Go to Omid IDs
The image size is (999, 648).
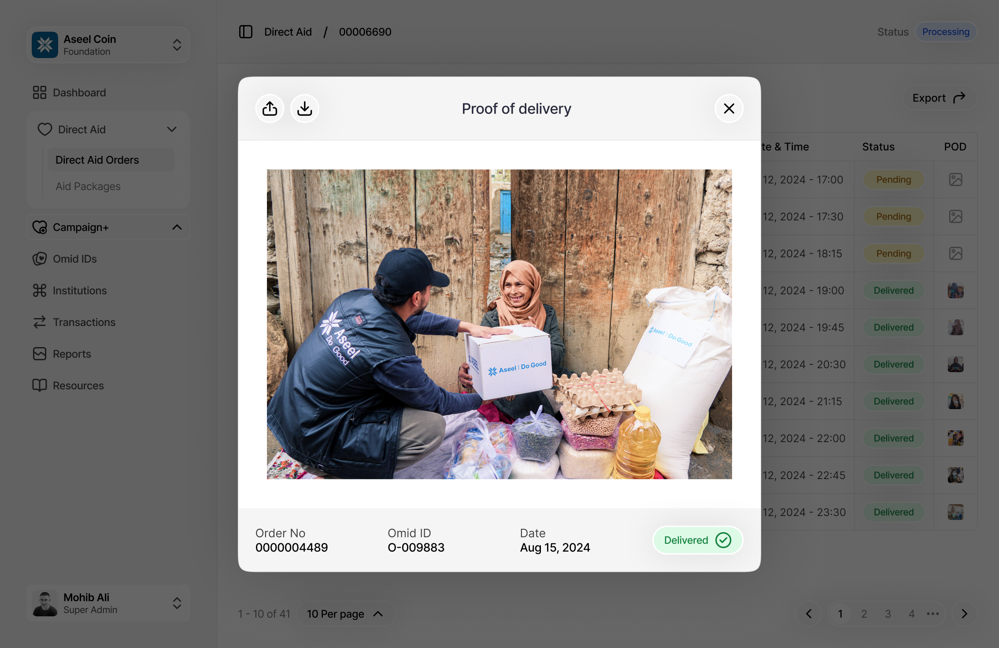click(75, 259)
